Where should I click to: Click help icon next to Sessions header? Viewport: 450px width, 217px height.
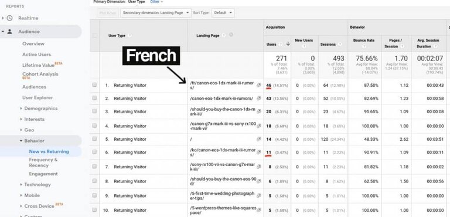[x=339, y=45]
